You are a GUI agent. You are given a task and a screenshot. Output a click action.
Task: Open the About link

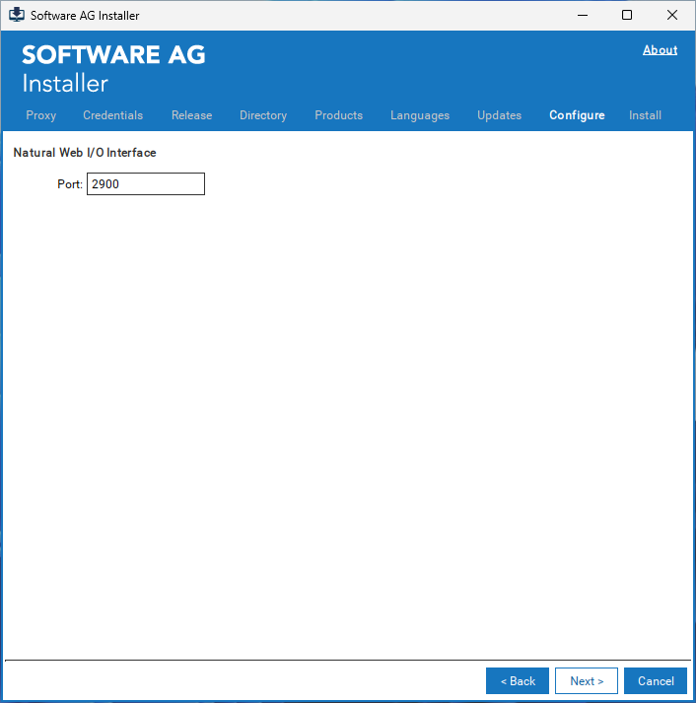660,49
